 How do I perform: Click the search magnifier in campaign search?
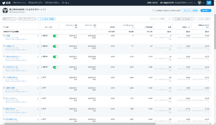[169, 19]
